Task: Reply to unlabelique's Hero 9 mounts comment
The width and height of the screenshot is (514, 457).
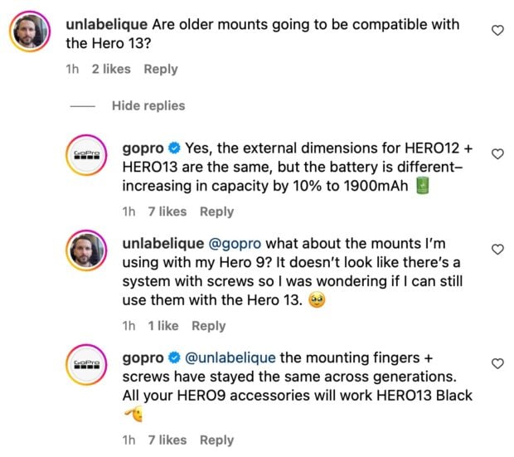Action: (x=209, y=326)
